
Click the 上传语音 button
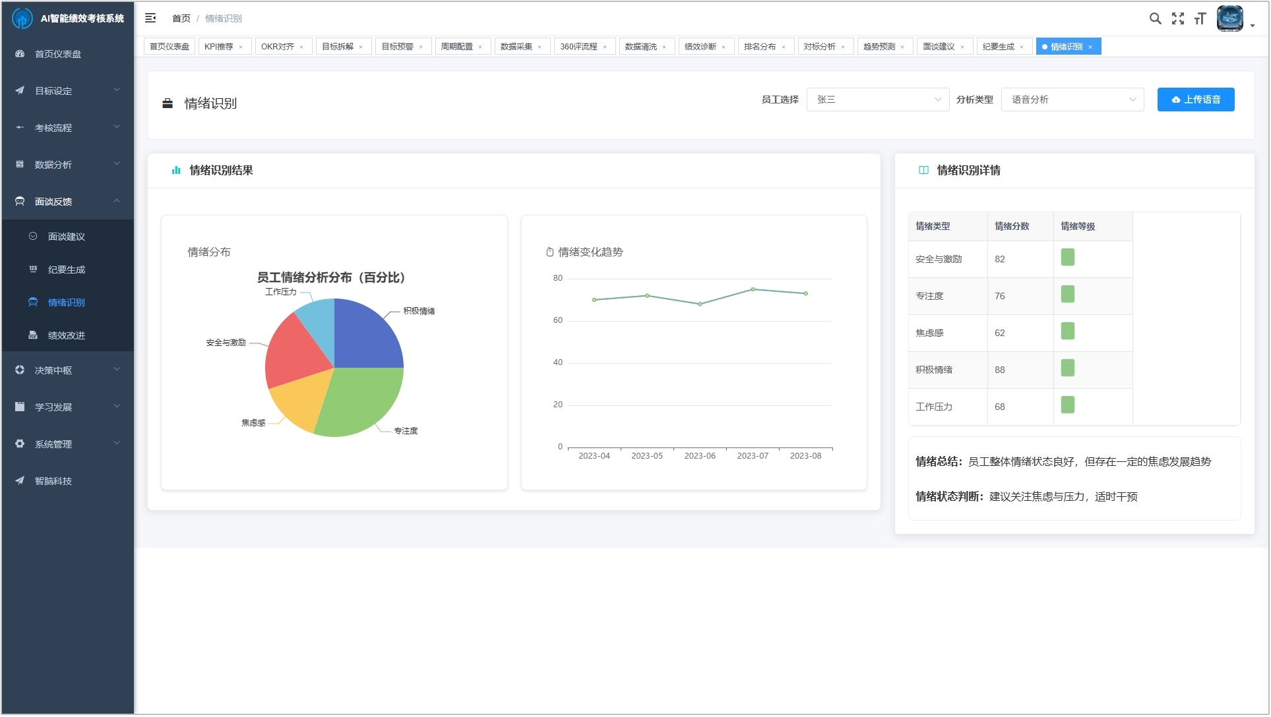1195,100
